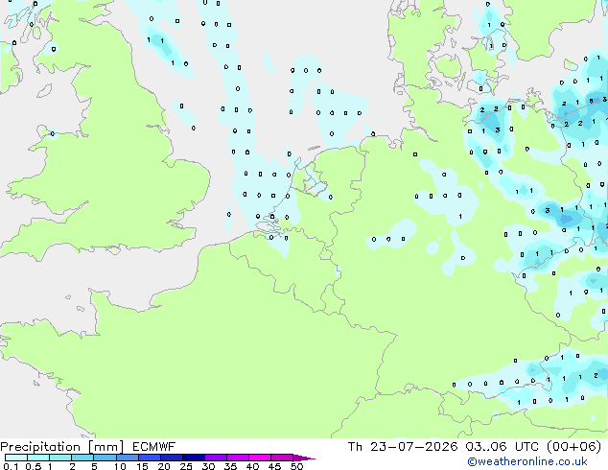Click the 0.1–0.5 mm legend swatch
The width and height of the screenshot is (608, 470).
click(16, 458)
